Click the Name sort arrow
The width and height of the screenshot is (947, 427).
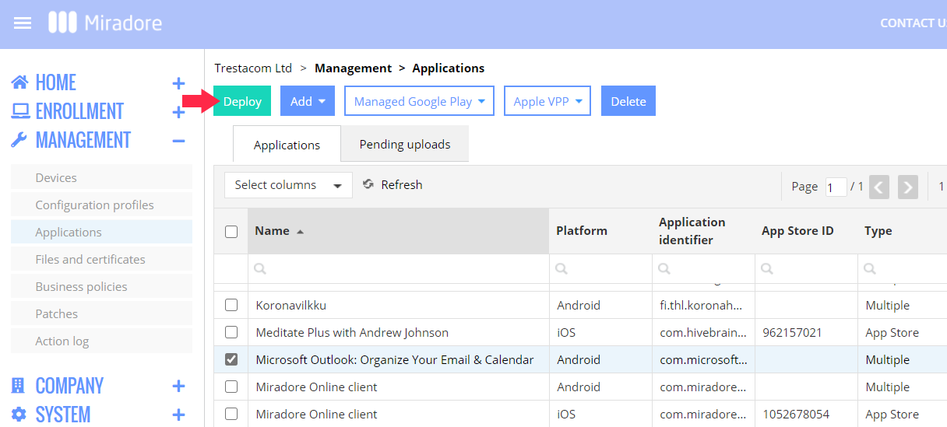click(x=301, y=232)
